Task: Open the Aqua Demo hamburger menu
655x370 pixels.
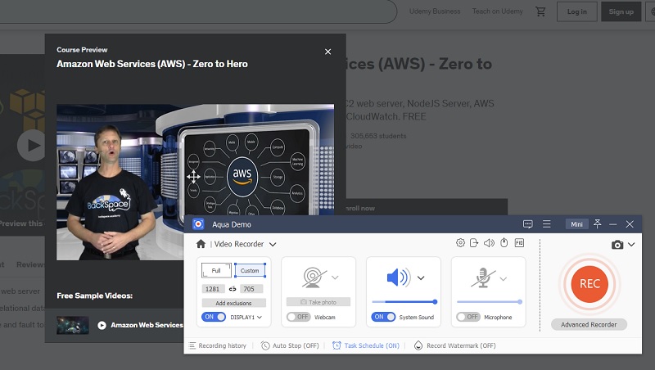Action: [546, 224]
